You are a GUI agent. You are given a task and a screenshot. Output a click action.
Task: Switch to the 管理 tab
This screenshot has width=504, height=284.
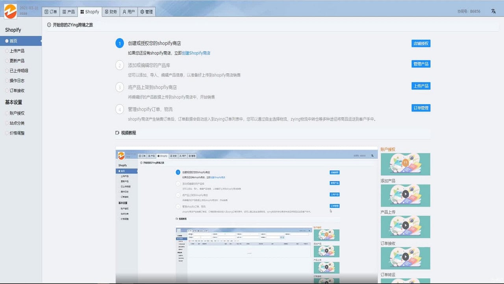click(x=146, y=12)
